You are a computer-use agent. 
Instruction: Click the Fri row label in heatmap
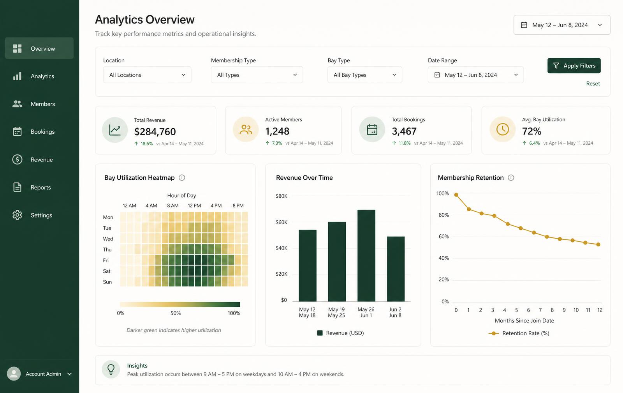click(106, 260)
